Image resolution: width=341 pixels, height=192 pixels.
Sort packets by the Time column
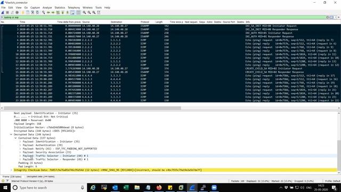[22, 22]
